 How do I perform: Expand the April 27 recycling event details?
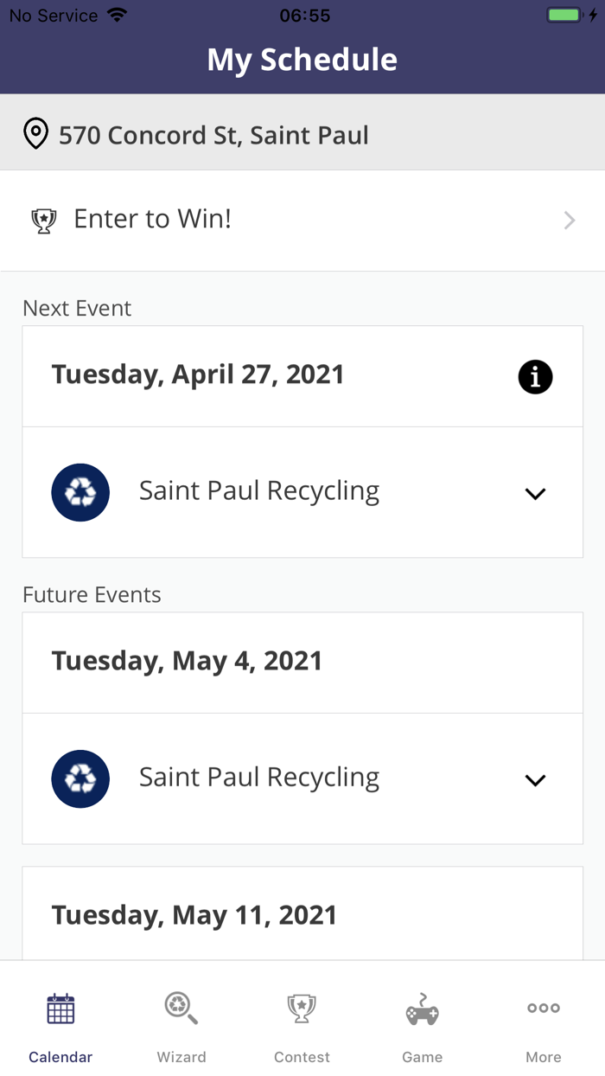534,493
